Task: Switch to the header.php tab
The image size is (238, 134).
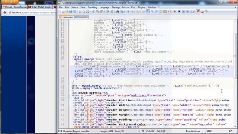Action: (x=66, y=17)
